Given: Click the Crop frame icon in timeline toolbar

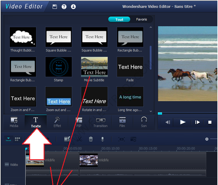Looking at the screenshot, I should (122, 139).
